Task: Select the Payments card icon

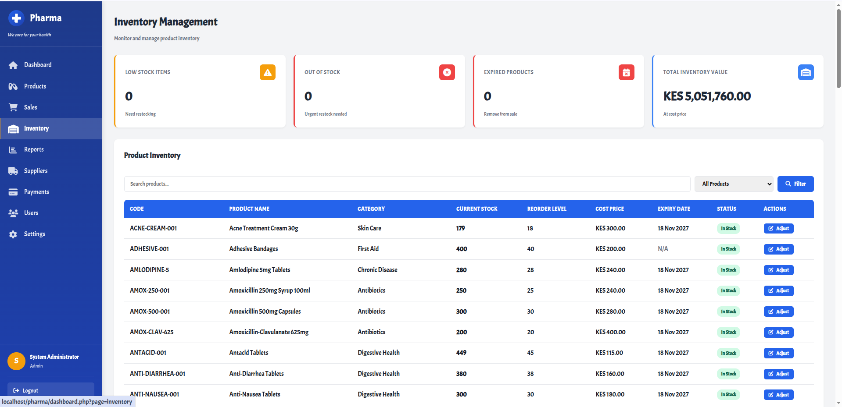Action: click(13, 191)
